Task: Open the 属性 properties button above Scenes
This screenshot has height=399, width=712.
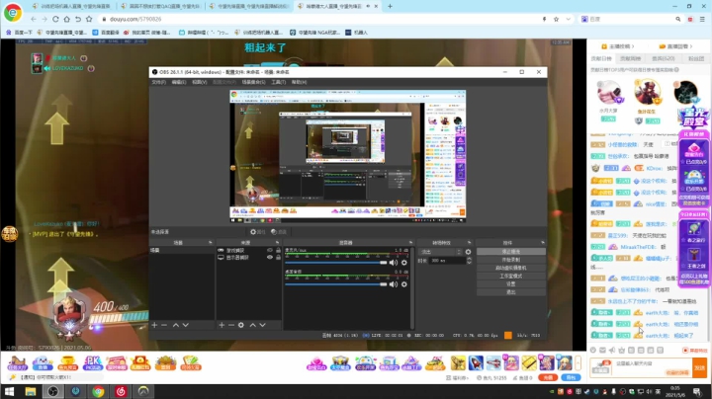Action: pyautogui.click(x=258, y=232)
